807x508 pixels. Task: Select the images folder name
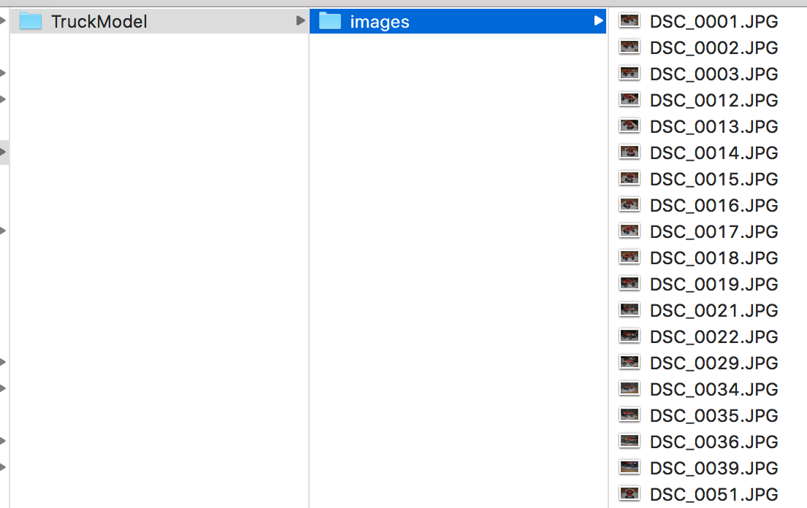[x=380, y=22]
